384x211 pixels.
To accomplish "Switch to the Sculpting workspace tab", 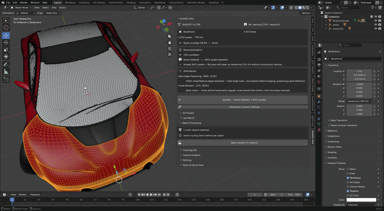I will [84, 3].
